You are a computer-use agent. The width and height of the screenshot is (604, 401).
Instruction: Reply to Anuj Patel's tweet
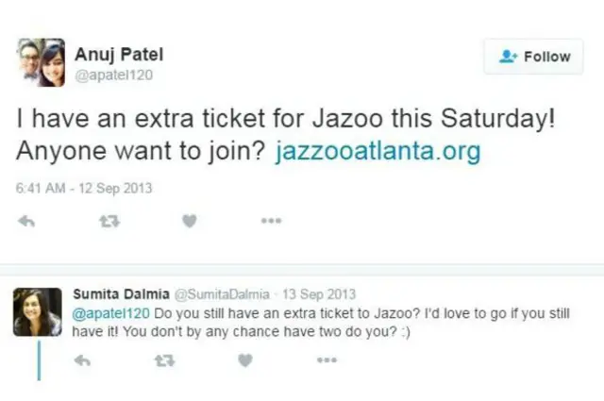click(x=26, y=221)
